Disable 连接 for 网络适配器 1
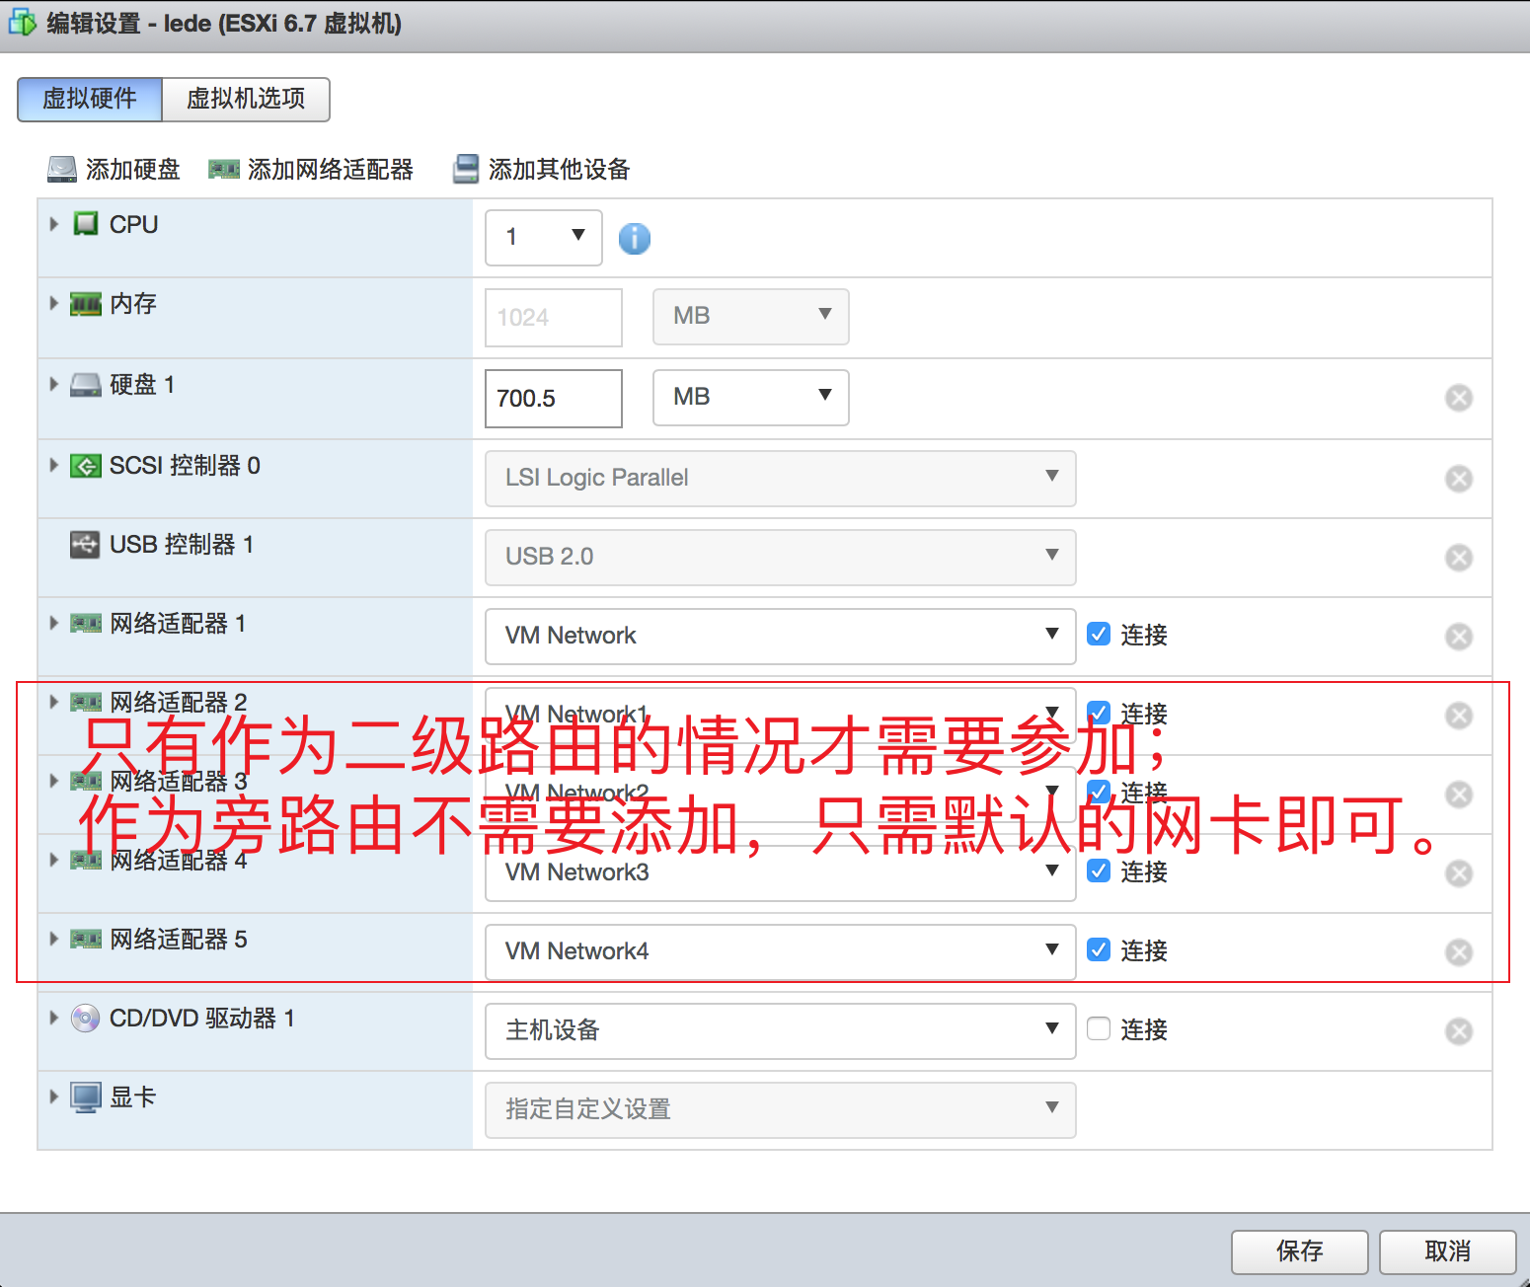Viewport: 1530px width, 1287px height. click(1098, 634)
